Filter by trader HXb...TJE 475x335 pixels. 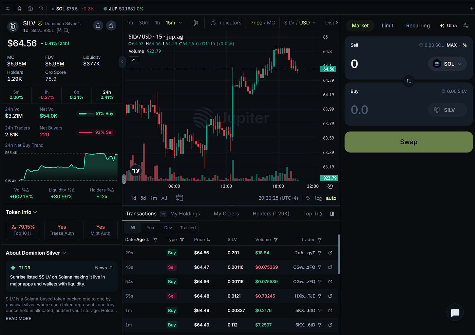point(319,296)
